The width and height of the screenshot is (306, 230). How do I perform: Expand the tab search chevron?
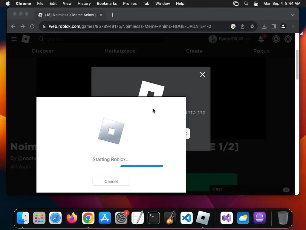point(293,15)
